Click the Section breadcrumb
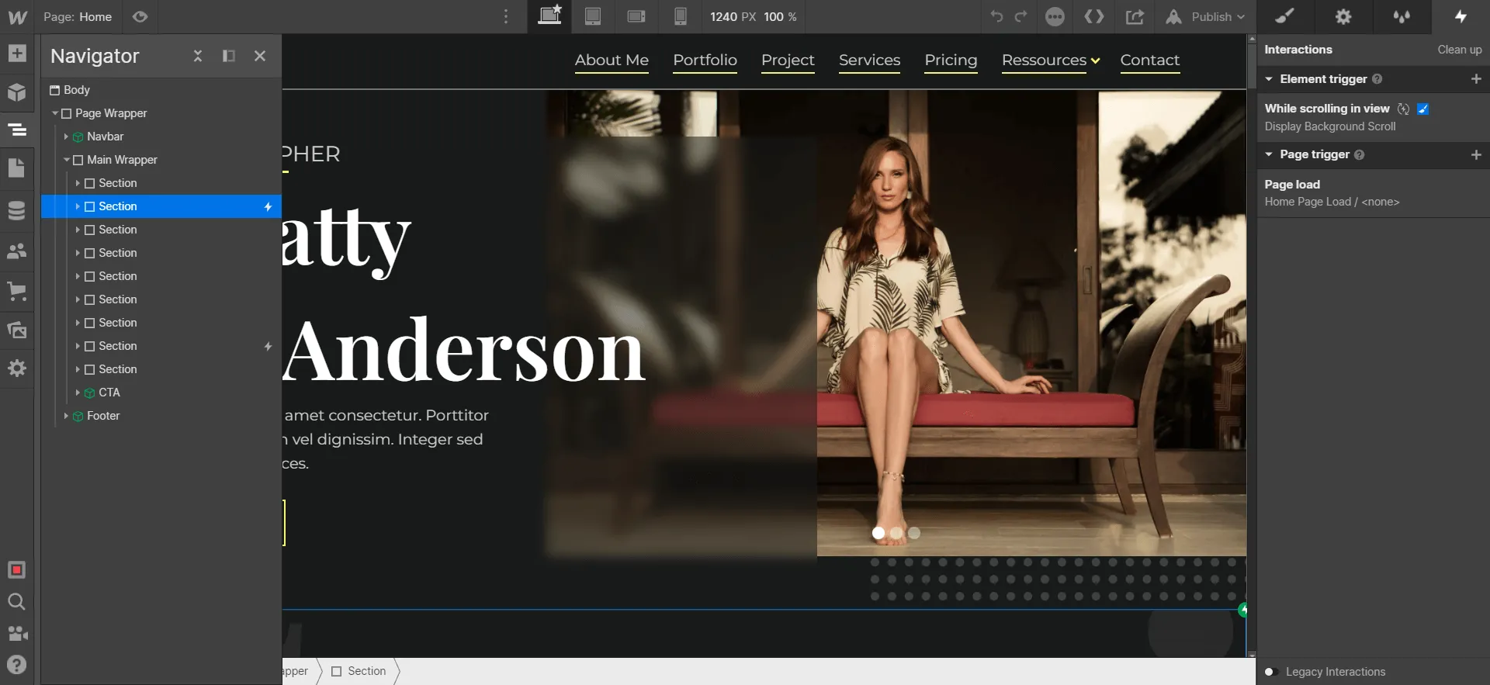Image resolution: width=1490 pixels, height=685 pixels. pyautogui.click(x=359, y=671)
